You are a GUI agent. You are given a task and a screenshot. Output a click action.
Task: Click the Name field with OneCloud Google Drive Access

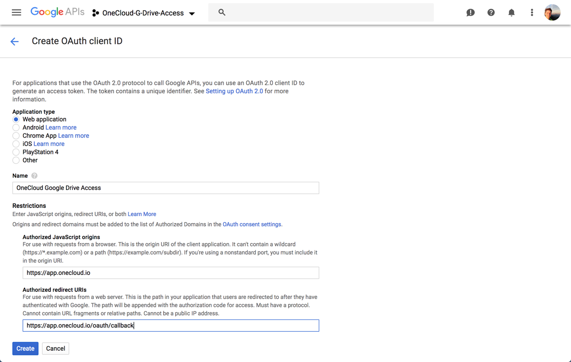click(166, 188)
